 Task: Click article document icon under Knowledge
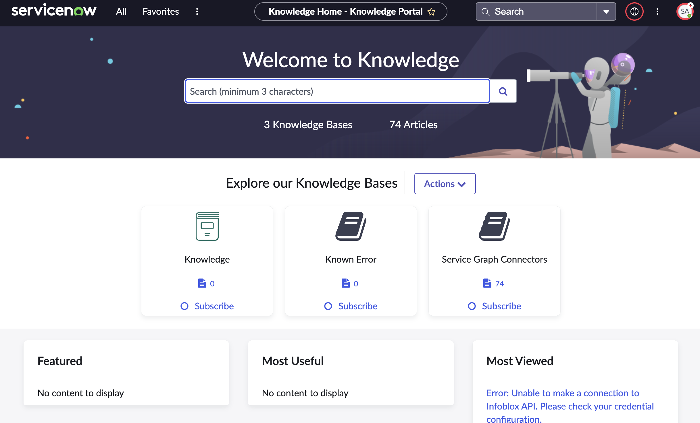[x=202, y=283]
